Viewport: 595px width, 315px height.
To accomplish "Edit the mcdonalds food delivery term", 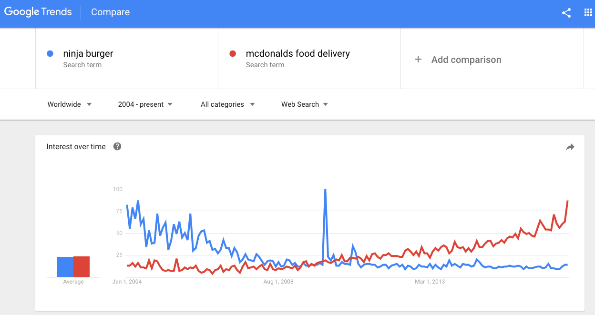I will (x=298, y=53).
